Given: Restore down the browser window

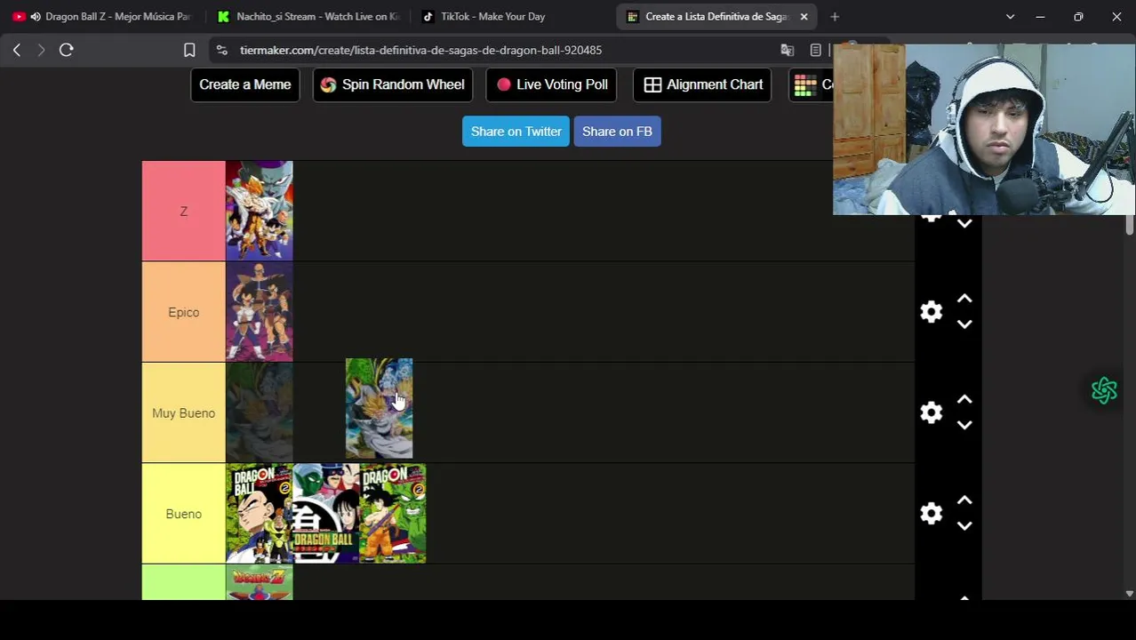Looking at the screenshot, I should tap(1078, 17).
